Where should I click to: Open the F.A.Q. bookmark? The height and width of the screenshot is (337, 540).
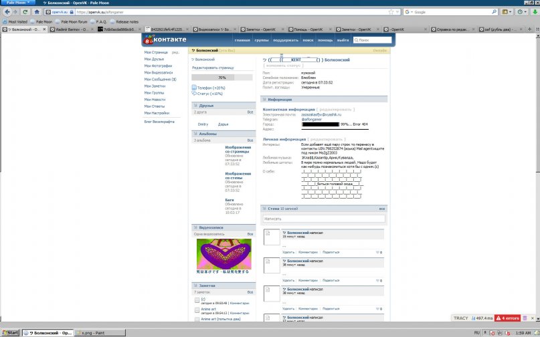point(98,21)
